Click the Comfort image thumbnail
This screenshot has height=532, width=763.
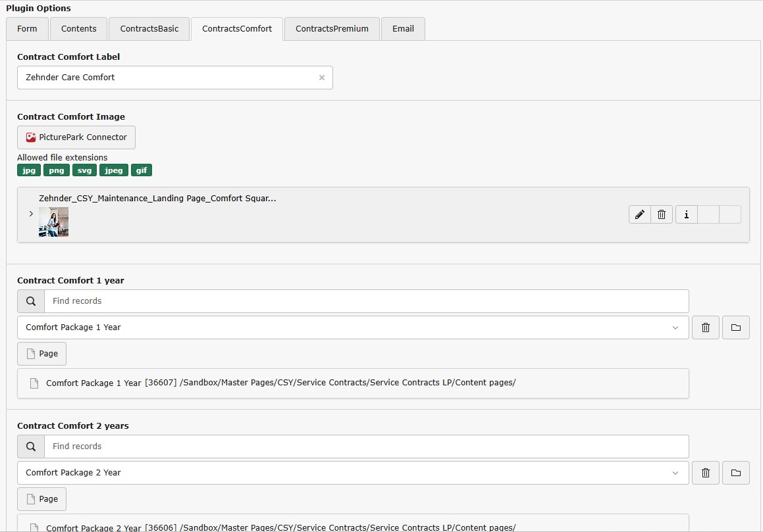[53, 222]
